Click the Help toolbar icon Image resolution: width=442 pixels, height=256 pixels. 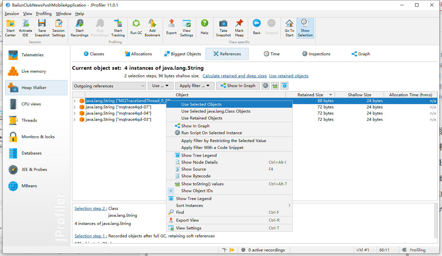pyautogui.click(x=205, y=27)
